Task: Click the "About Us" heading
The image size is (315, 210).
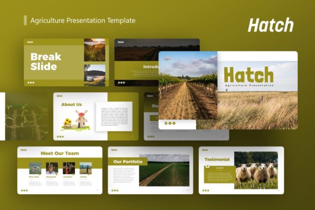Action: tap(72, 104)
